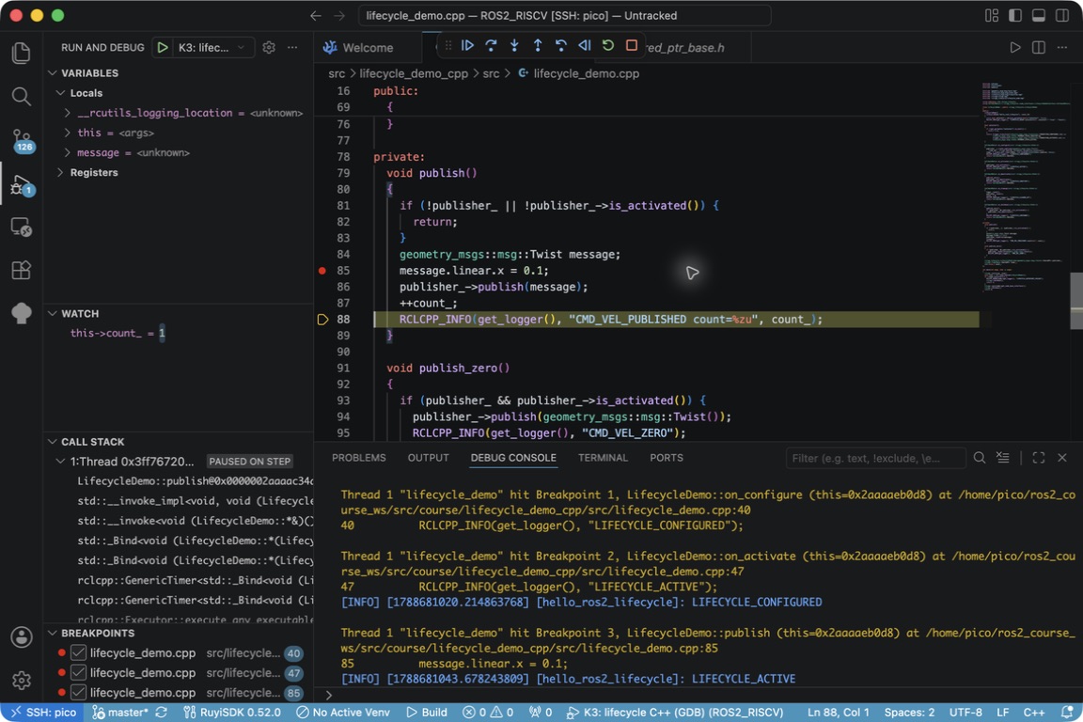Open Source Control view with 126 badge
Image resolution: width=1083 pixels, height=722 pixels.
tap(22, 140)
